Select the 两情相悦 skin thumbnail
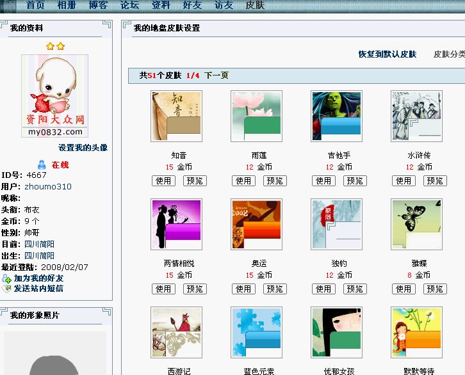 click(x=176, y=224)
